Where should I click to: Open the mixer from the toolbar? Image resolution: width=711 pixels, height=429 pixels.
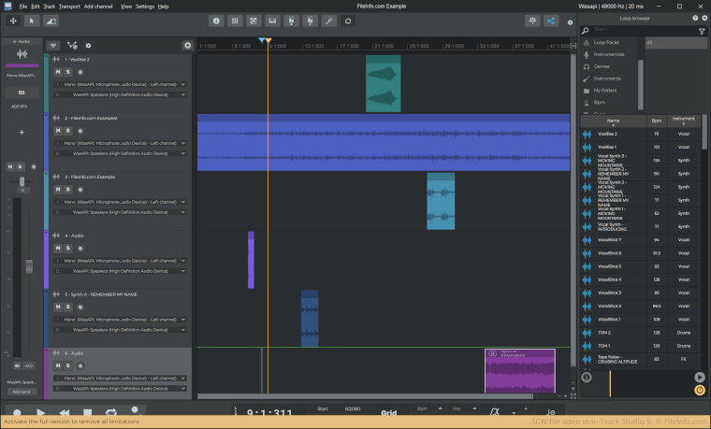[x=233, y=21]
